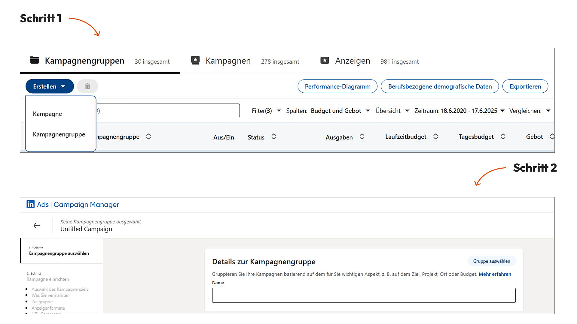
Task: Sort by Laufzeitbudget column arrows
Action: 435,137
